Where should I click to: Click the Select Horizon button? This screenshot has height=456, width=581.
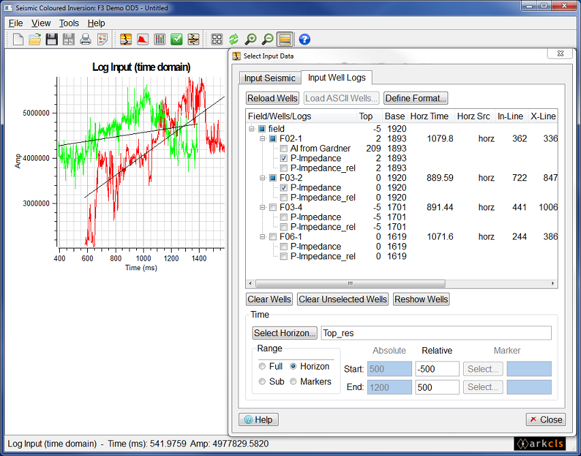pyautogui.click(x=285, y=333)
